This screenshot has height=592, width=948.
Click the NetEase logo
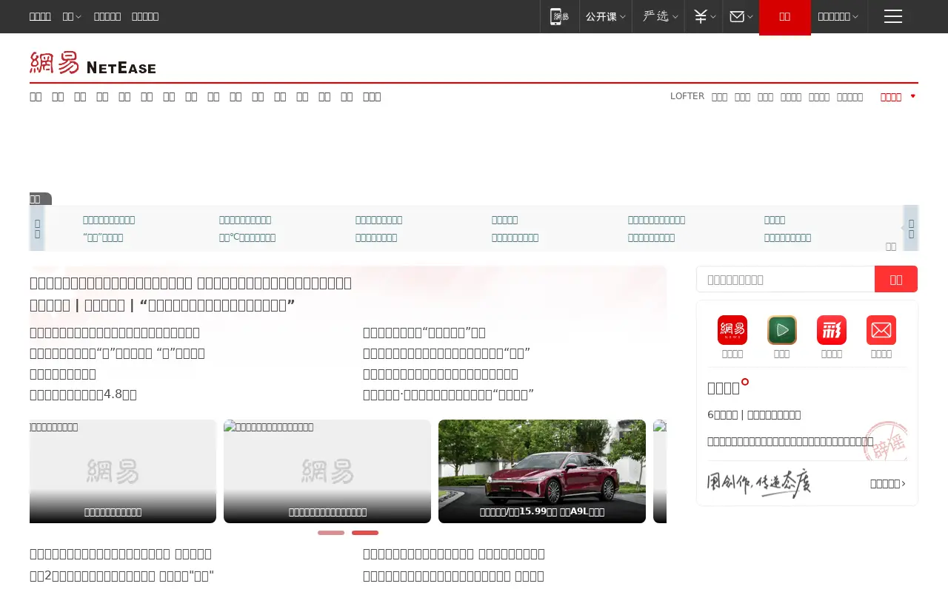(93, 63)
